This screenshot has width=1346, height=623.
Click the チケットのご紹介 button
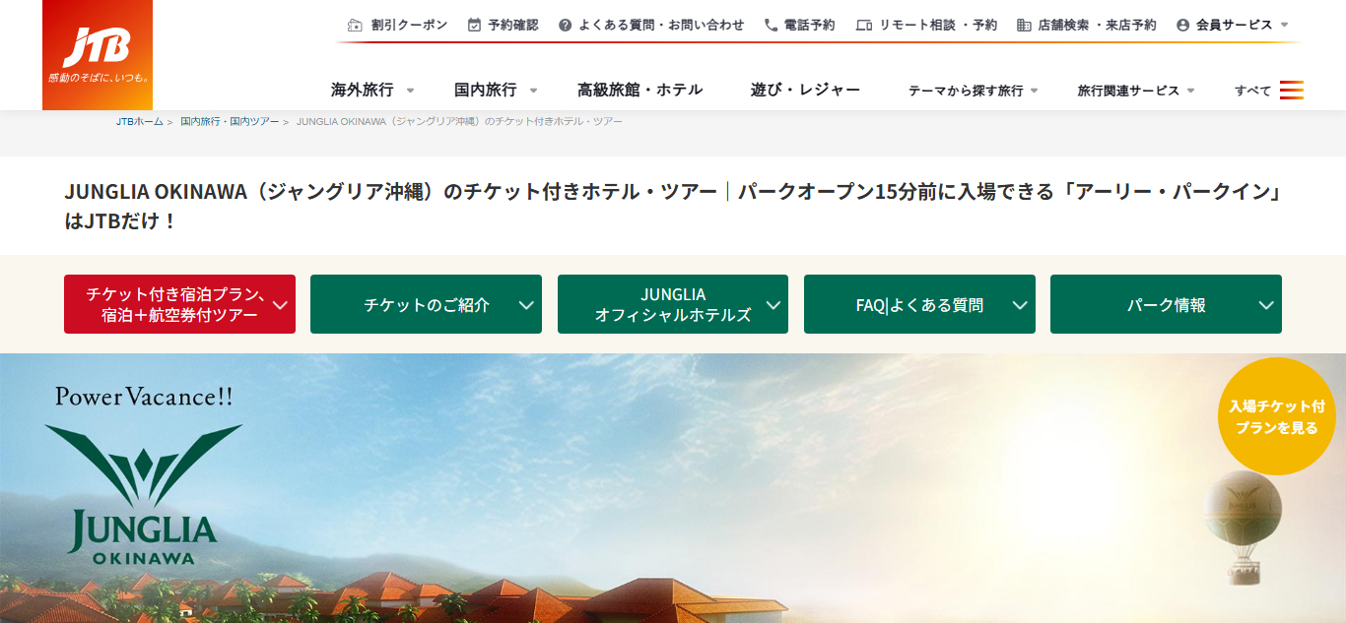coord(426,304)
